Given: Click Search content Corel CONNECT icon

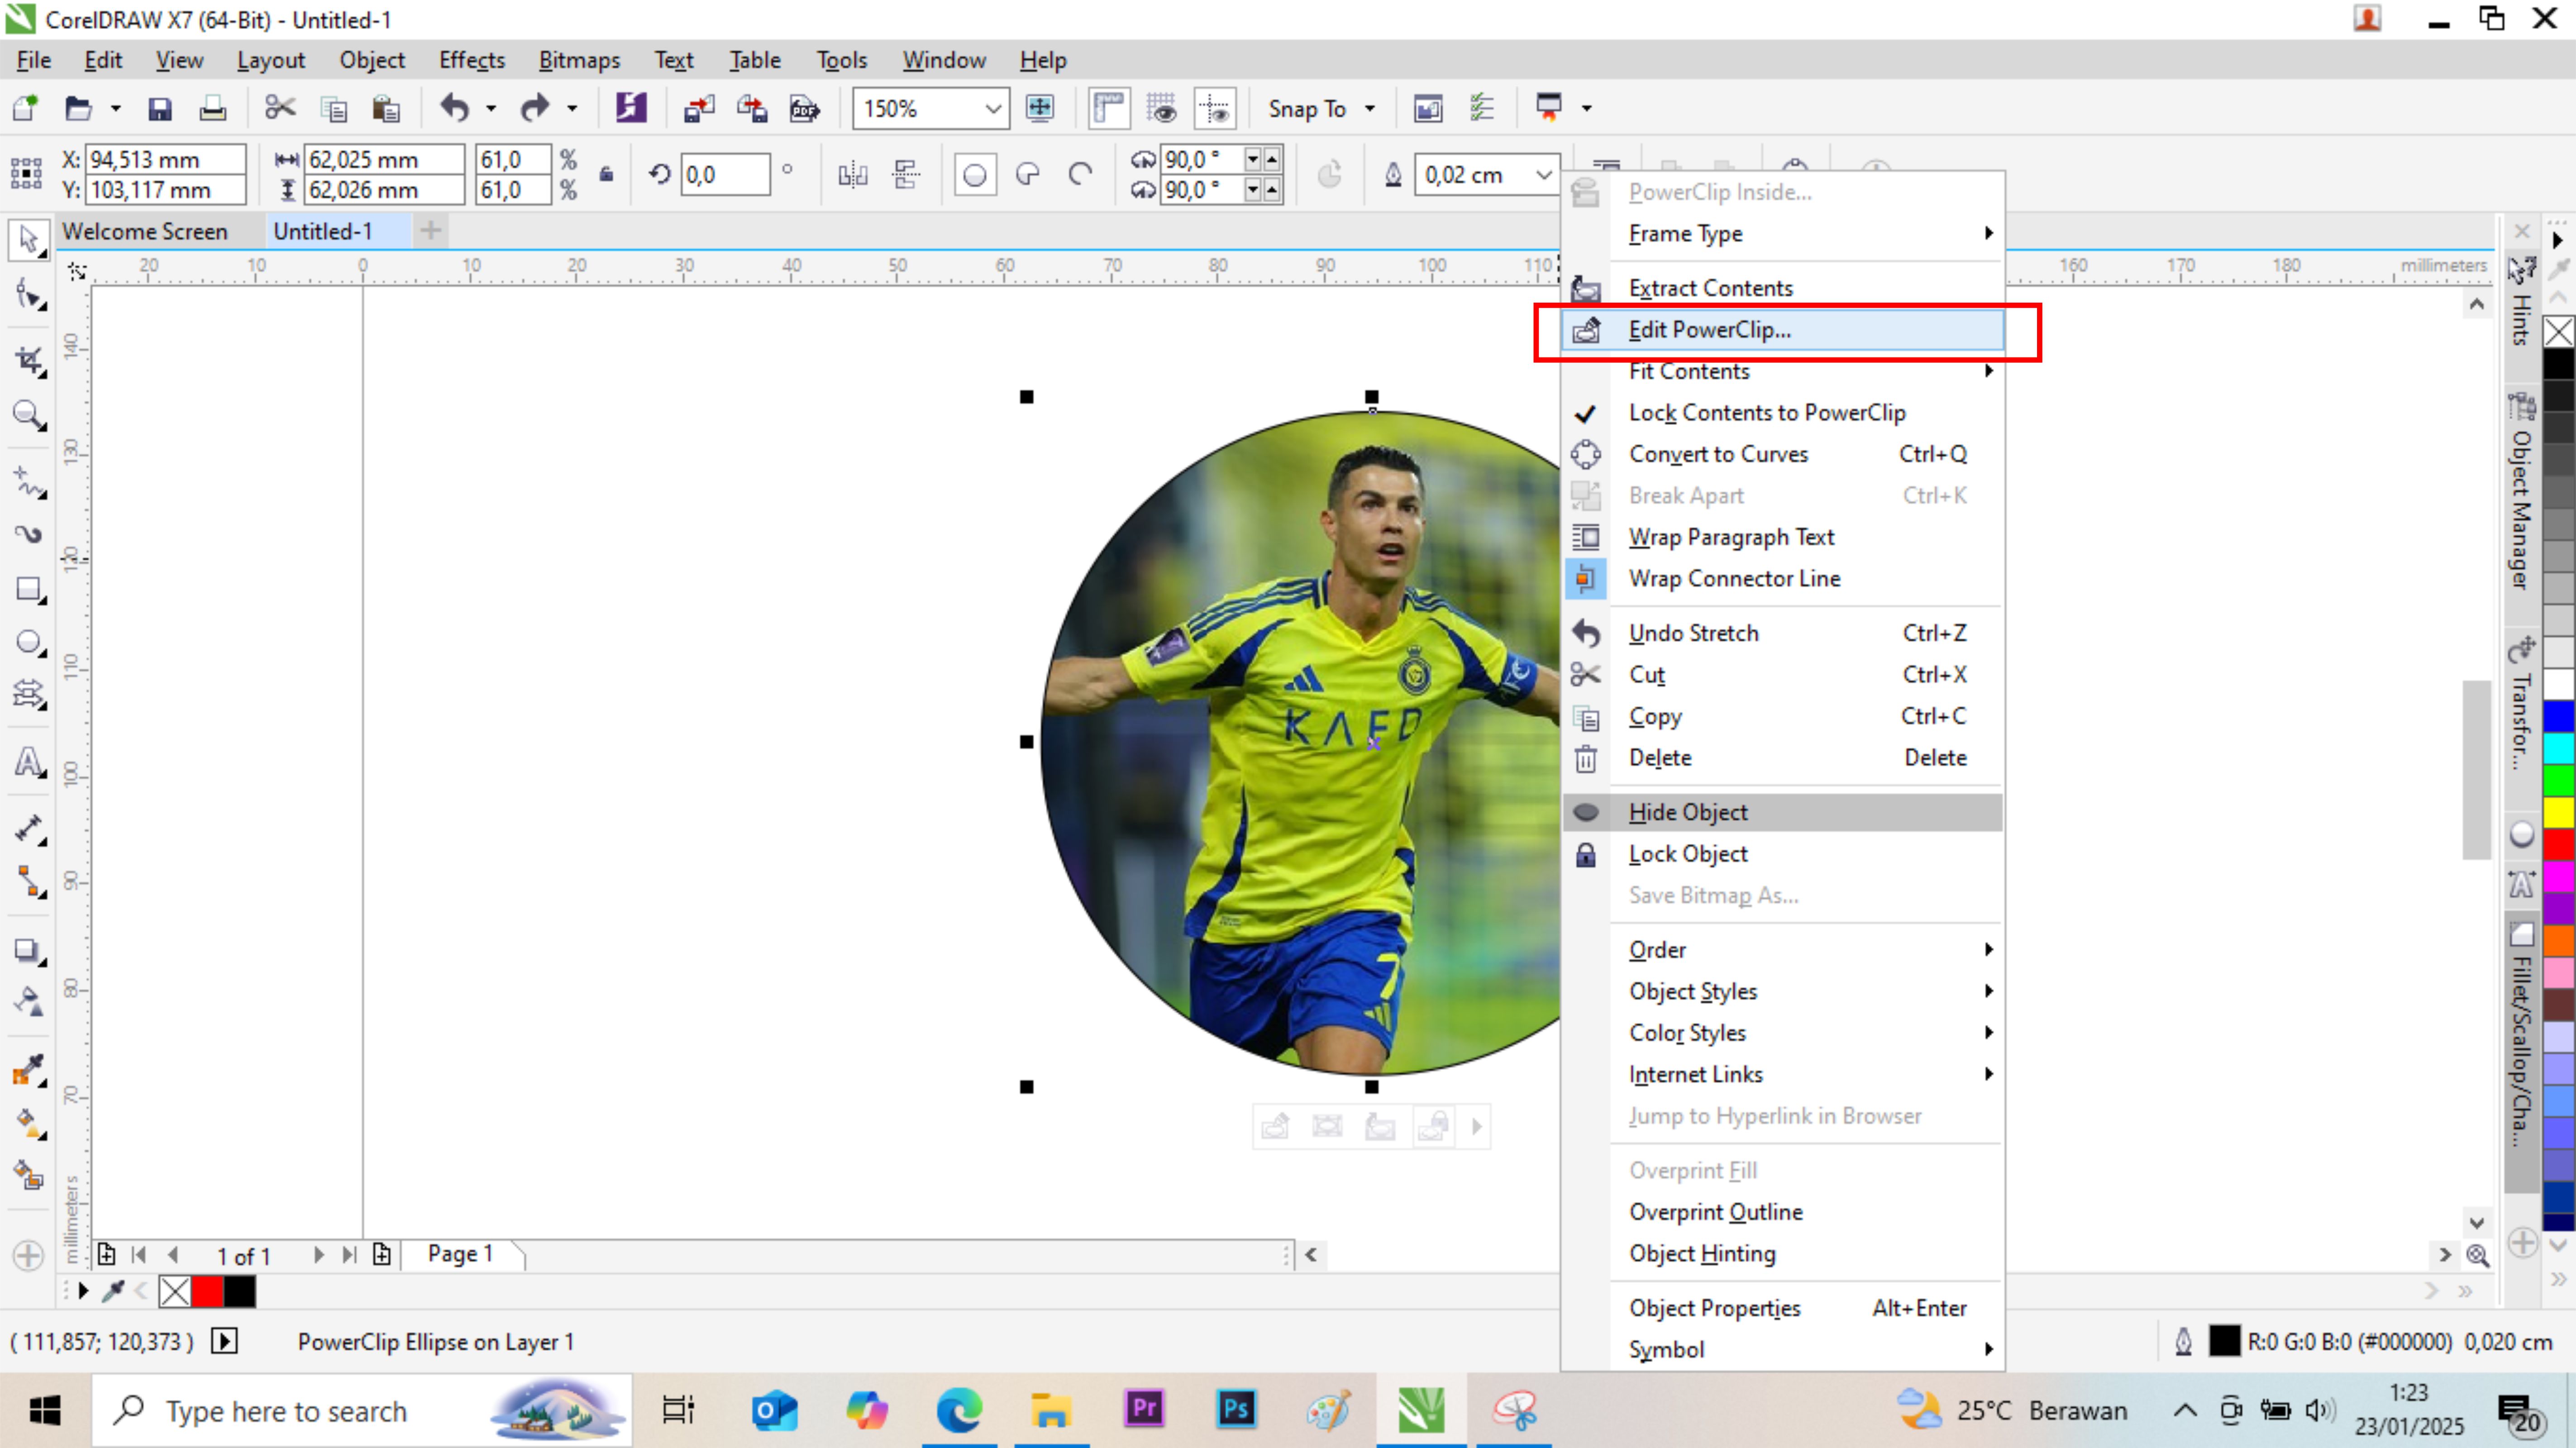Looking at the screenshot, I should pyautogui.click(x=631, y=108).
